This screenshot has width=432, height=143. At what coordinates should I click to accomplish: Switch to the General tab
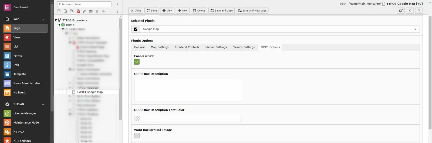tap(139, 47)
